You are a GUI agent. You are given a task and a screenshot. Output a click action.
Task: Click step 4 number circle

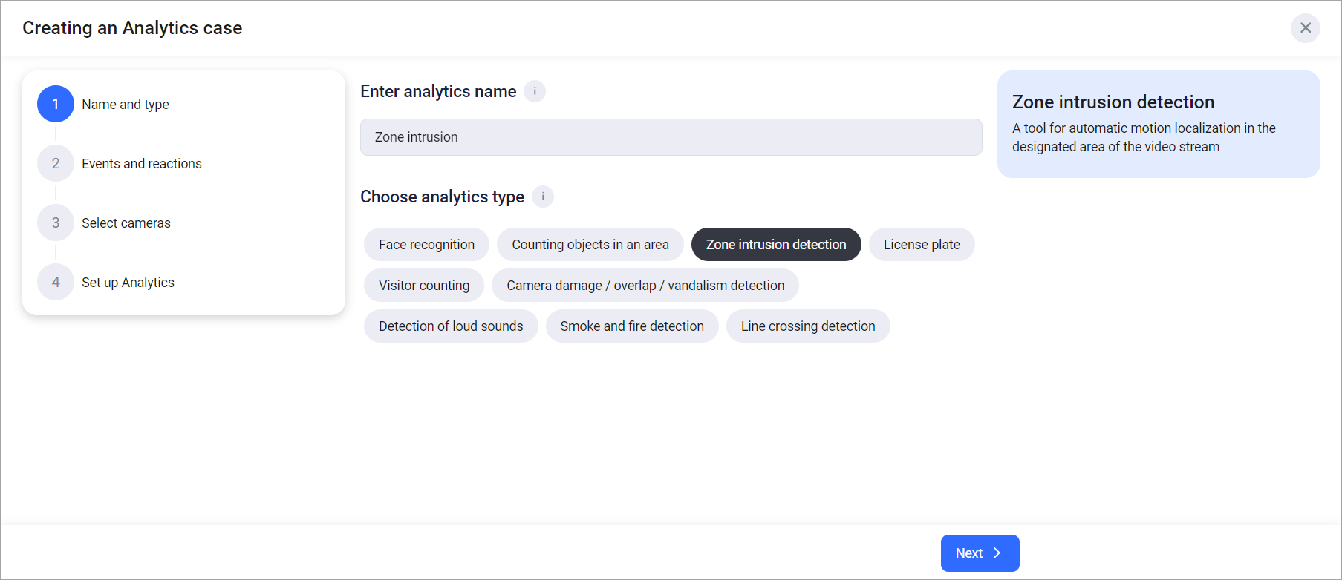click(x=56, y=282)
